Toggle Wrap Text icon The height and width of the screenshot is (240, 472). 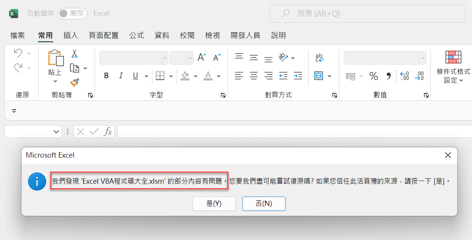click(x=319, y=58)
